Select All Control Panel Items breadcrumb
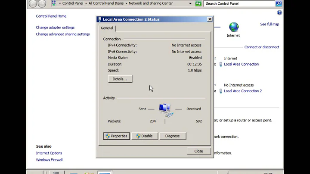 coord(106,3)
